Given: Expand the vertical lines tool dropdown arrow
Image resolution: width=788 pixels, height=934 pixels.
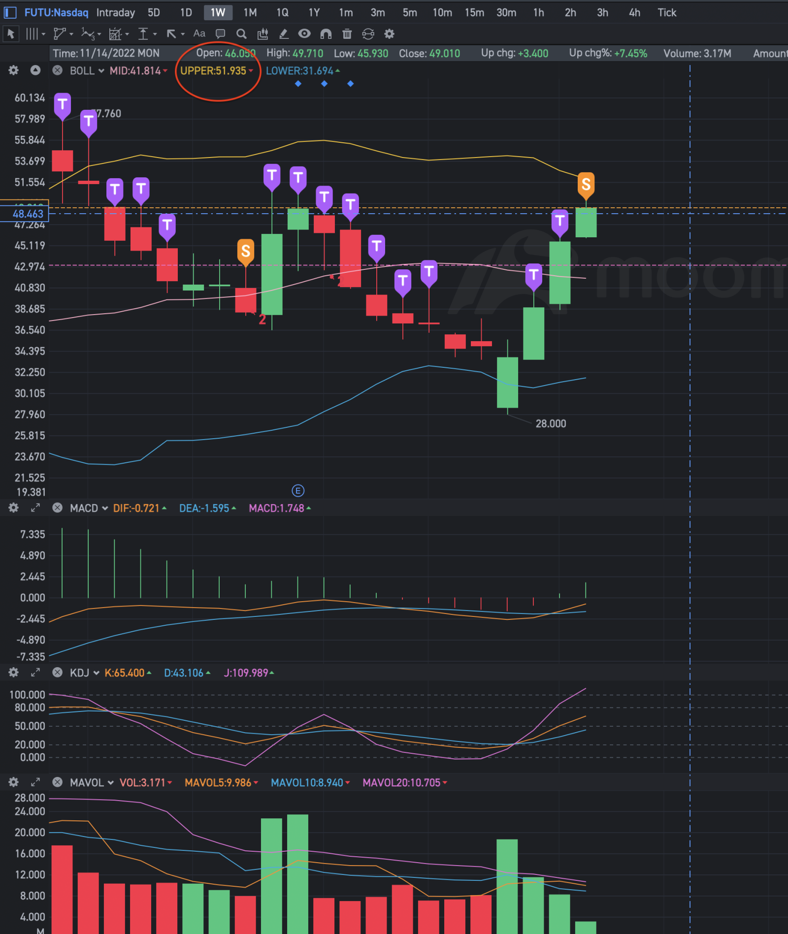Looking at the screenshot, I should 43,34.
